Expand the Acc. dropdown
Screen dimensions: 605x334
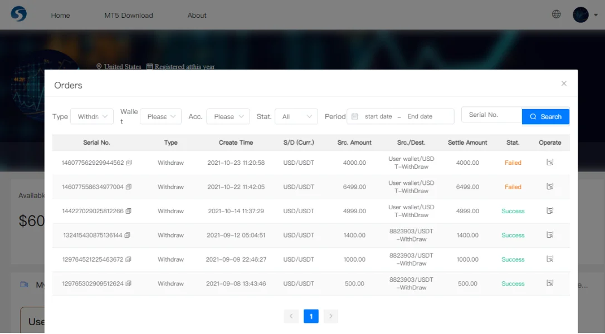click(x=228, y=116)
